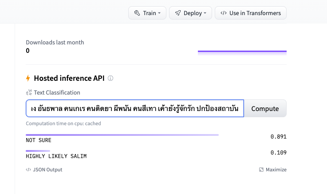Image resolution: width=327 pixels, height=194 pixels.
Task: Run inference with the Compute button
Action: 265,108
